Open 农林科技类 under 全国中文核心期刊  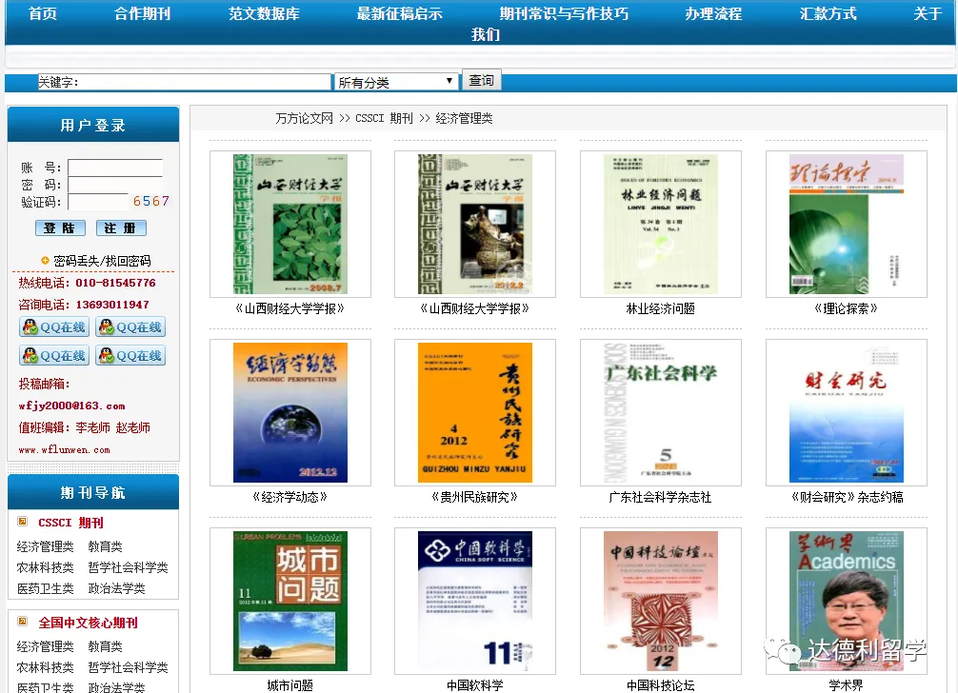tap(45, 667)
